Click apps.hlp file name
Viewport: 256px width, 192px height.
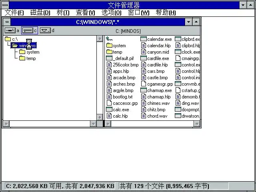[x=121, y=71]
